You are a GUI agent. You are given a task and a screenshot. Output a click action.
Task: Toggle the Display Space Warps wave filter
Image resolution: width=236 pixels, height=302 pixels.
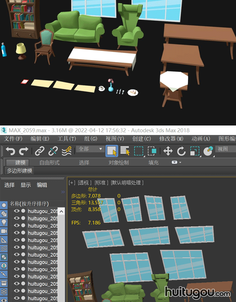click(4, 249)
